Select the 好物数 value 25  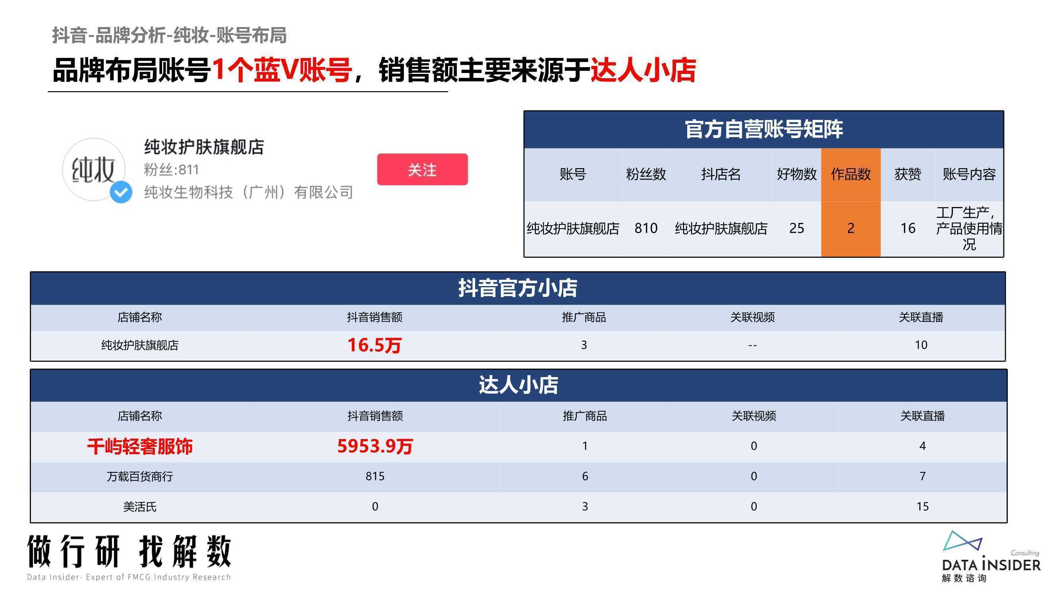[797, 228]
